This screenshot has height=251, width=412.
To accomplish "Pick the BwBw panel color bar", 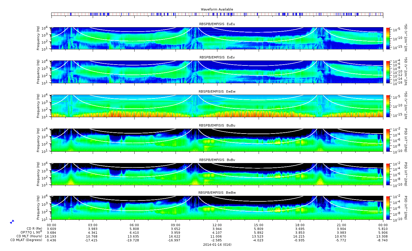I will pyautogui.click(x=388, y=208).
